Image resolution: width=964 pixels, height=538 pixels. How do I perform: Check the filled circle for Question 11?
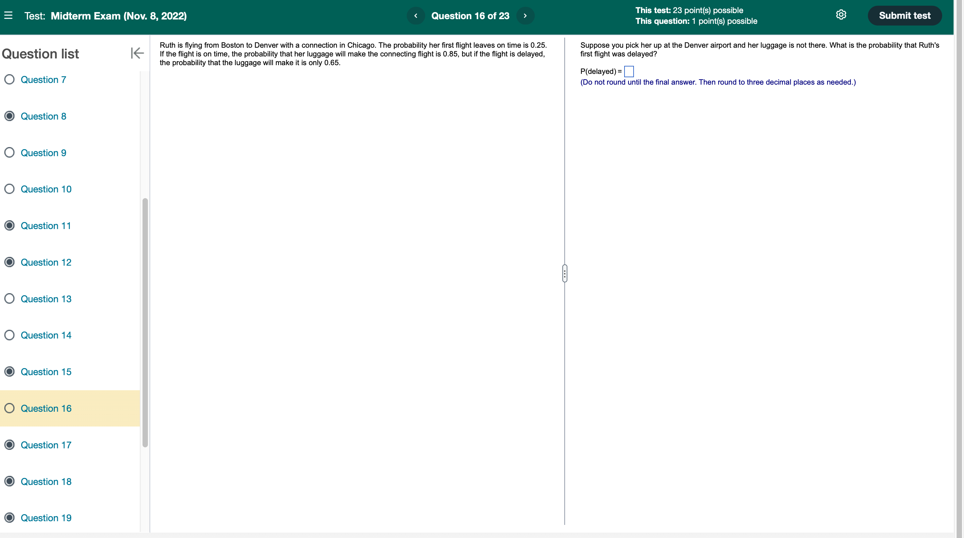click(9, 225)
